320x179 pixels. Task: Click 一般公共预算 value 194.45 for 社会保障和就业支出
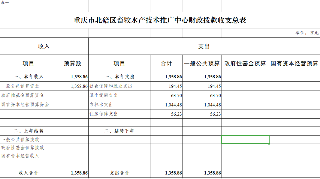point(202,86)
